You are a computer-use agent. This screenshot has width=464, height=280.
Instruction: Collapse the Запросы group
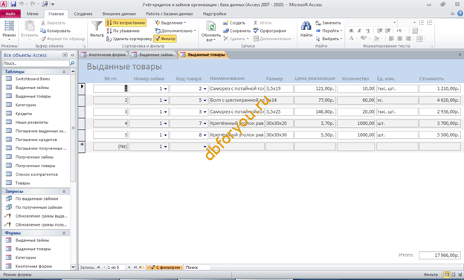click(64, 192)
